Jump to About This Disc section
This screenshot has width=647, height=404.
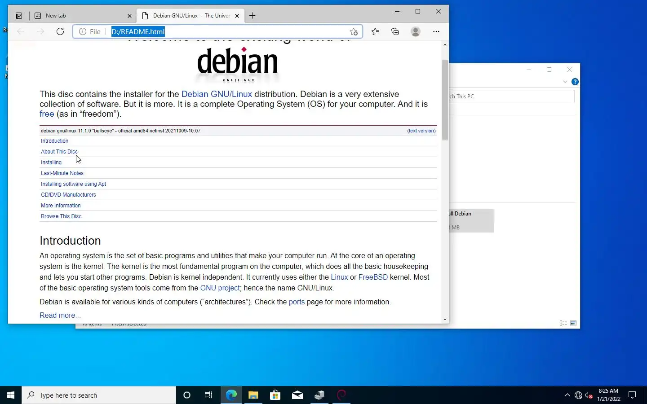coord(59,152)
